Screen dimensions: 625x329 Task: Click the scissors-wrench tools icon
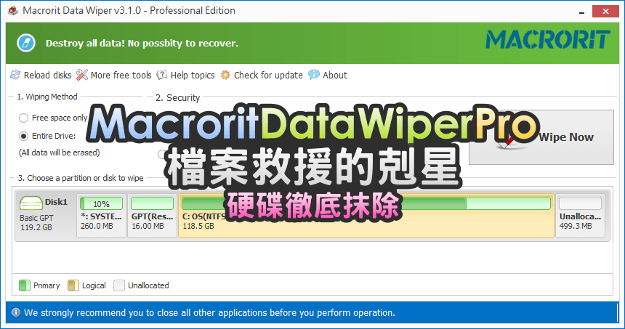pos(81,75)
